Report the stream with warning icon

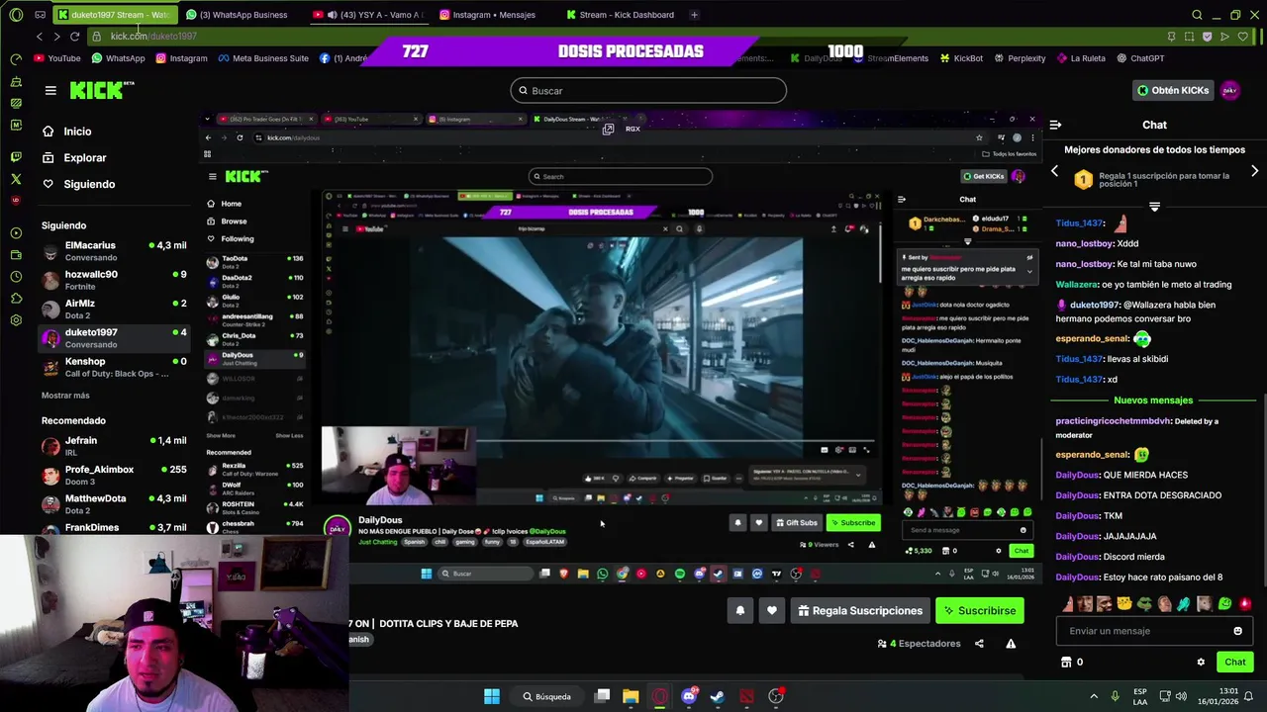1011,644
